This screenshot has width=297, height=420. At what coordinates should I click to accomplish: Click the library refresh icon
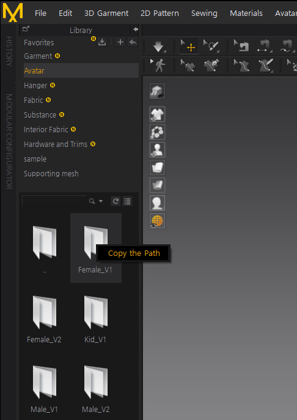[x=116, y=201]
